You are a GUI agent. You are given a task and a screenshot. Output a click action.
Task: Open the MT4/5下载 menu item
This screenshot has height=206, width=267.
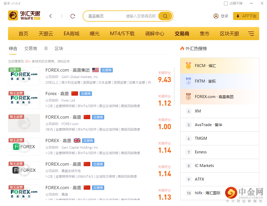pyautogui.click(x=122, y=33)
